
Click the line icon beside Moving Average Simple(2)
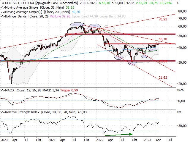coord(3,12)
